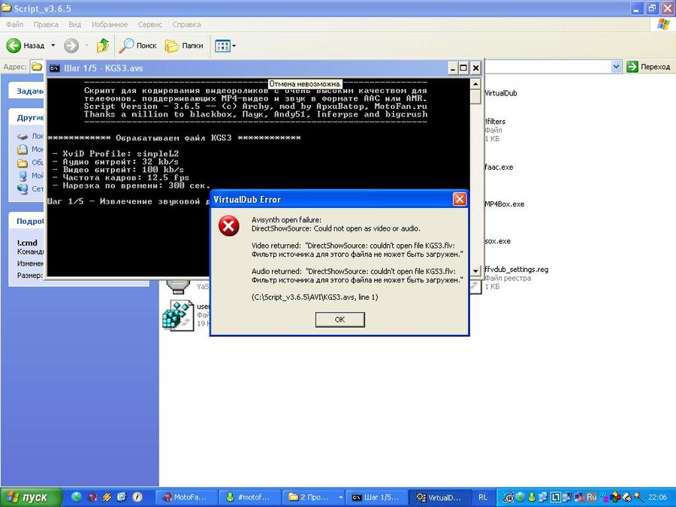
Task: Click the system tray clock 22:06
Action: coord(657,497)
